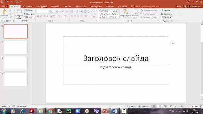Pick the smiley face shape
The image size is (203, 114).
[101, 11]
